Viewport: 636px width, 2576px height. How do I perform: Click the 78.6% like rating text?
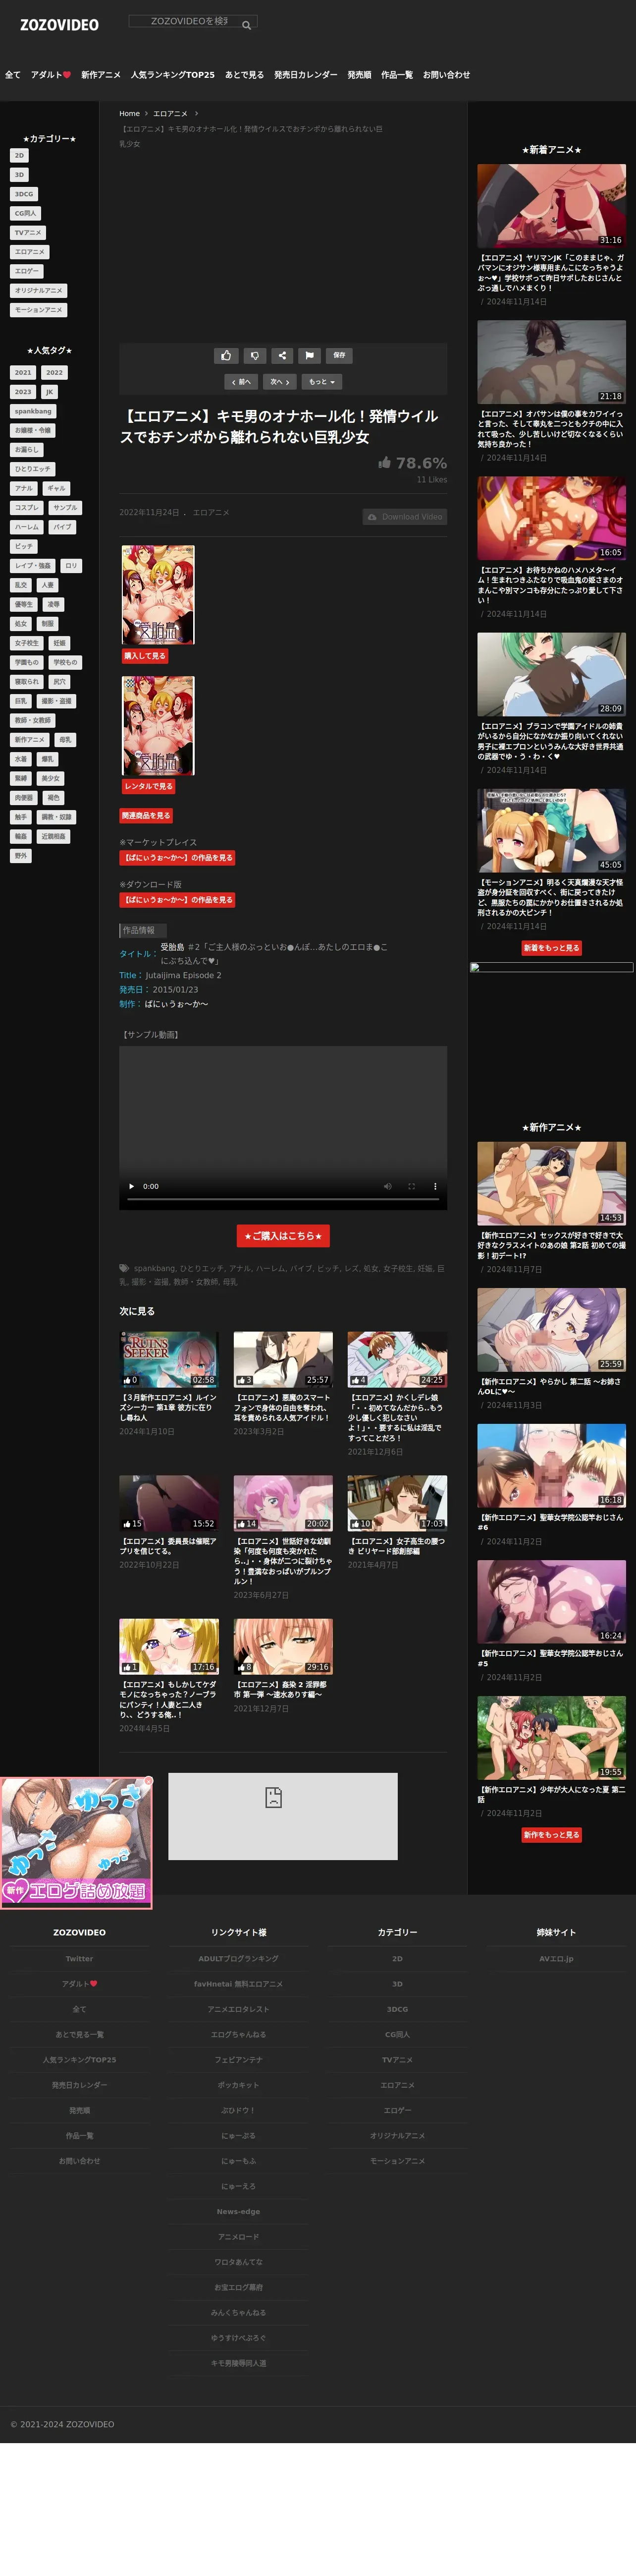tap(422, 463)
